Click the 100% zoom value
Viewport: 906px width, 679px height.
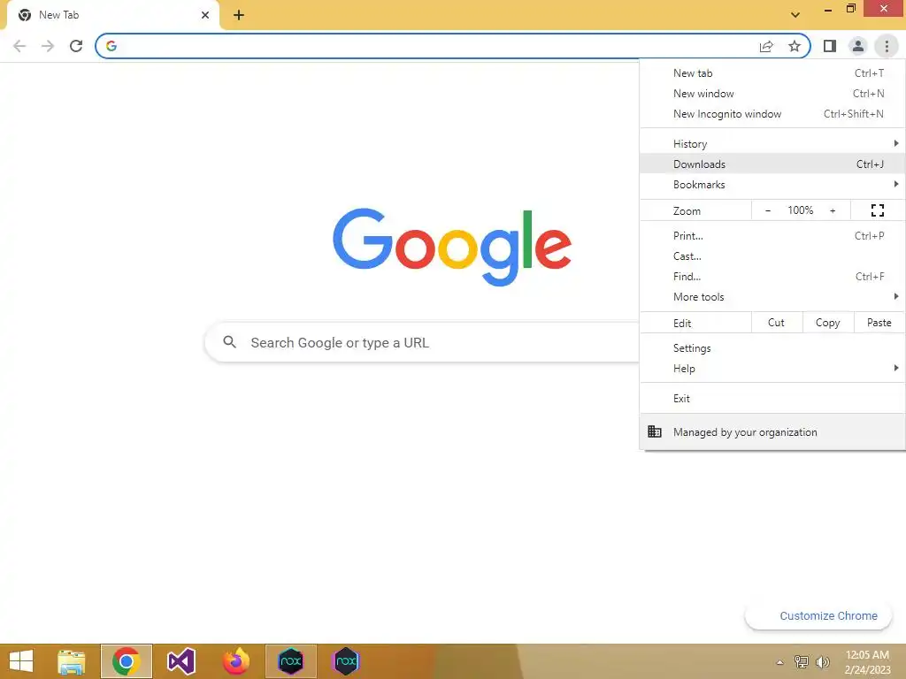[800, 210]
